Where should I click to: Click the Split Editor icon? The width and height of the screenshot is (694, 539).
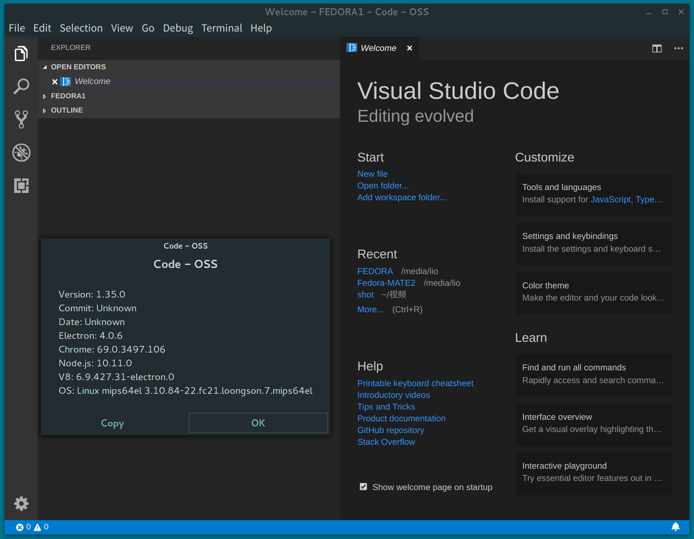pyautogui.click(x=657, y=48)
